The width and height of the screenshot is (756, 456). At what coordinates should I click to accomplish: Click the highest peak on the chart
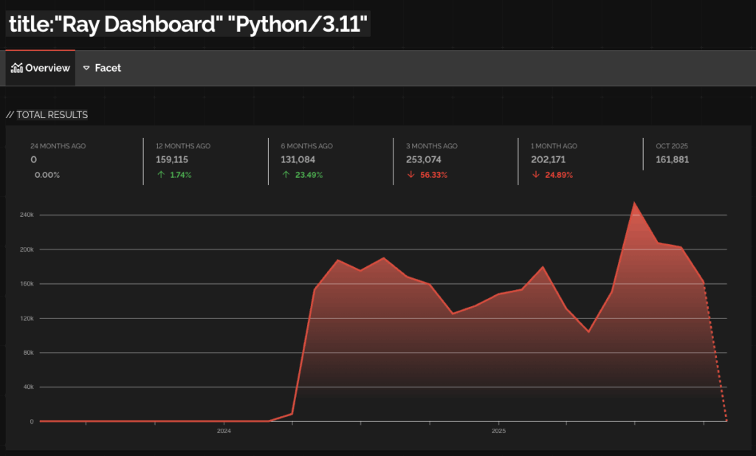(x=634, y=203)
